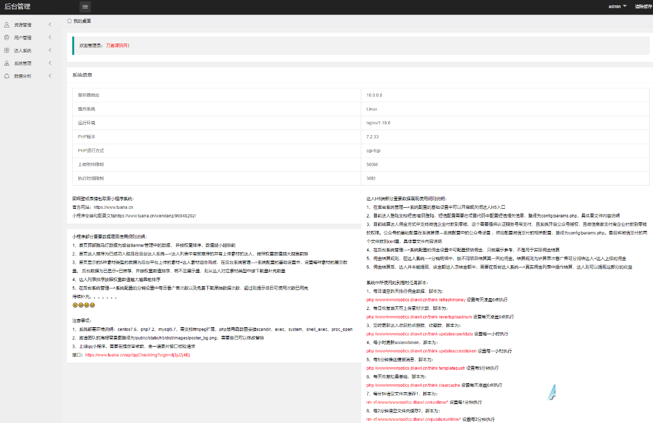Click the home icon beside 我的桌面

point(69,21)
